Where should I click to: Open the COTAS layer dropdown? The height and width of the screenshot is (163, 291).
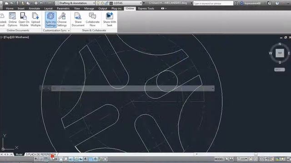pos(140,3)
